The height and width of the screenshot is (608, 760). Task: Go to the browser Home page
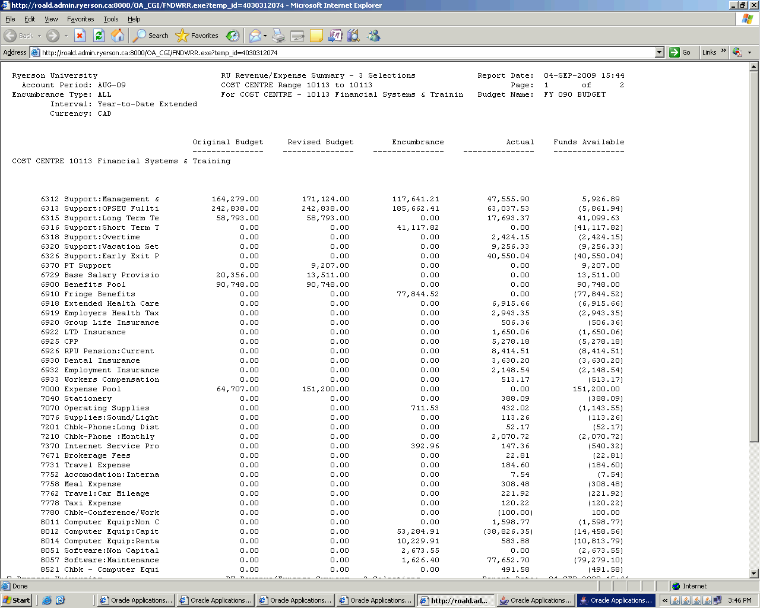pyautogui.click(x=118, y=36)
